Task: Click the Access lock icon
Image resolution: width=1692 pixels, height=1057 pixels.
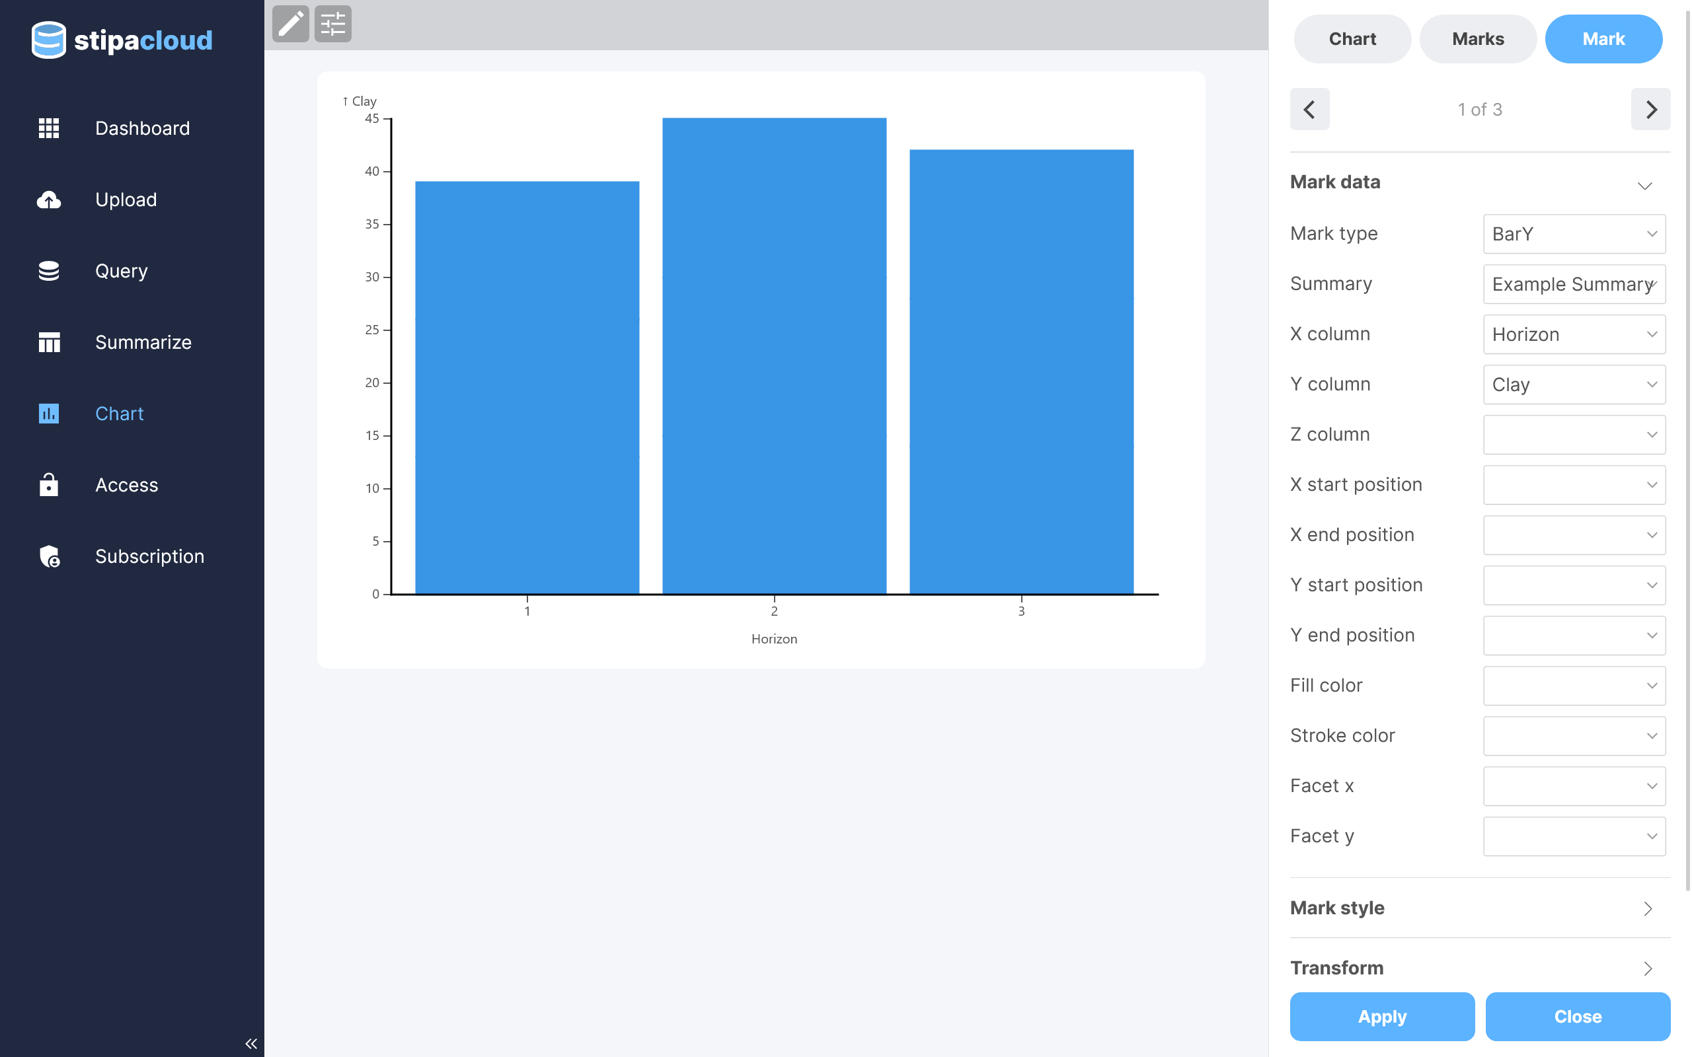Action: [49, 484]
